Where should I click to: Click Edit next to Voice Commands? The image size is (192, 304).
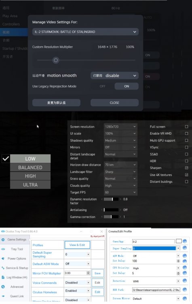click(x=97, y=283)
